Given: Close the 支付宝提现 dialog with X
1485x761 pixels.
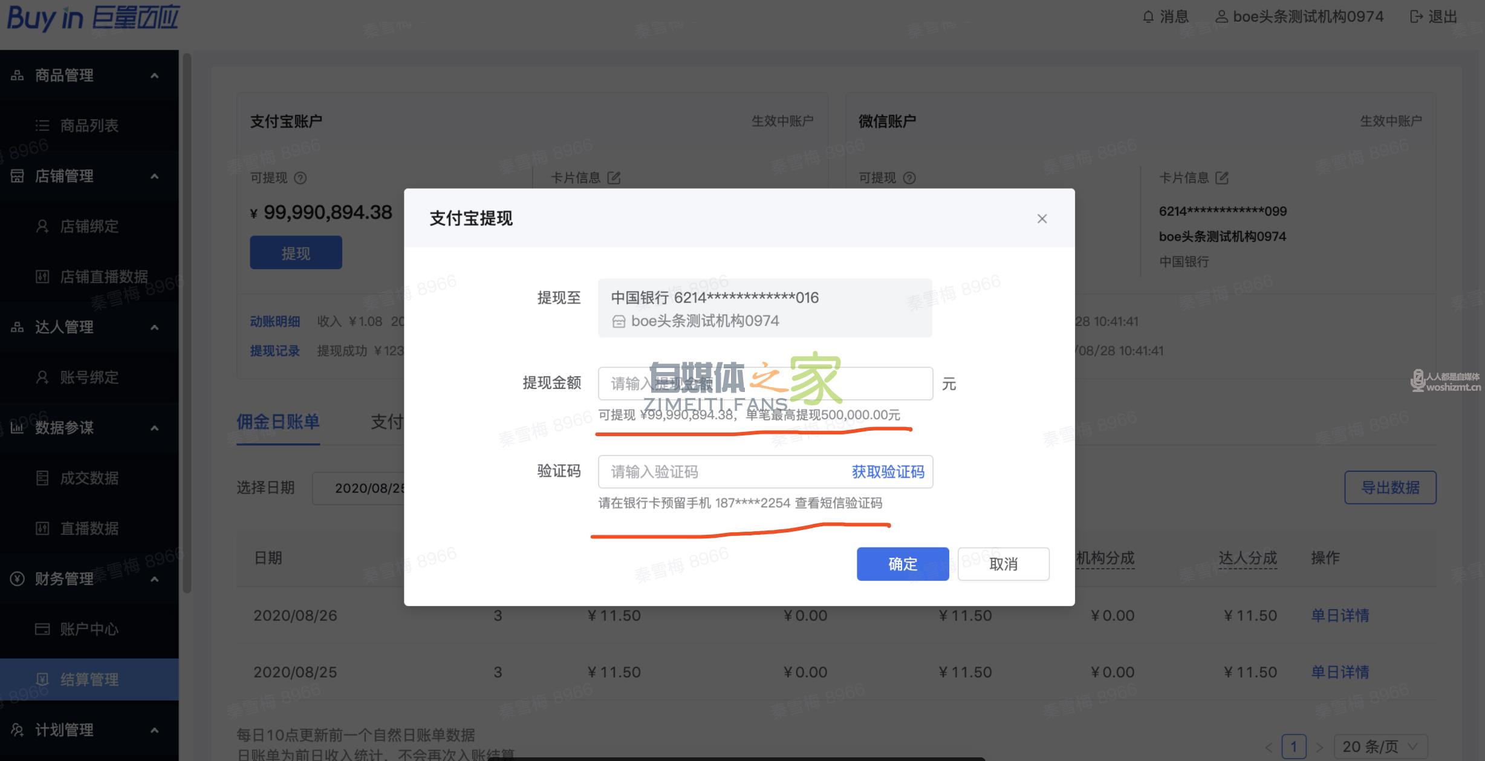Looking at the screenshot, I should [1042, 218].
